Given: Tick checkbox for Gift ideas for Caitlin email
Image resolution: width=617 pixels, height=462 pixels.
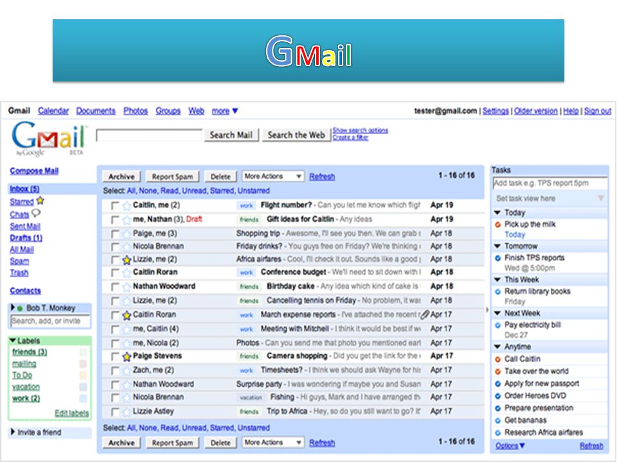Looking at the screenshot, I should (115, 220).
